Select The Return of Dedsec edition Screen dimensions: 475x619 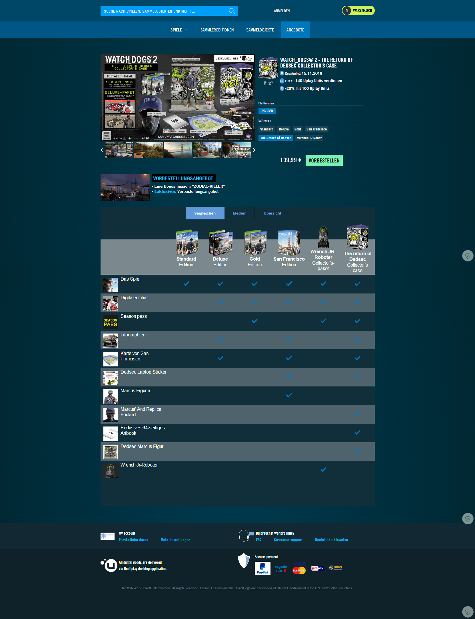tap(276, 138)
